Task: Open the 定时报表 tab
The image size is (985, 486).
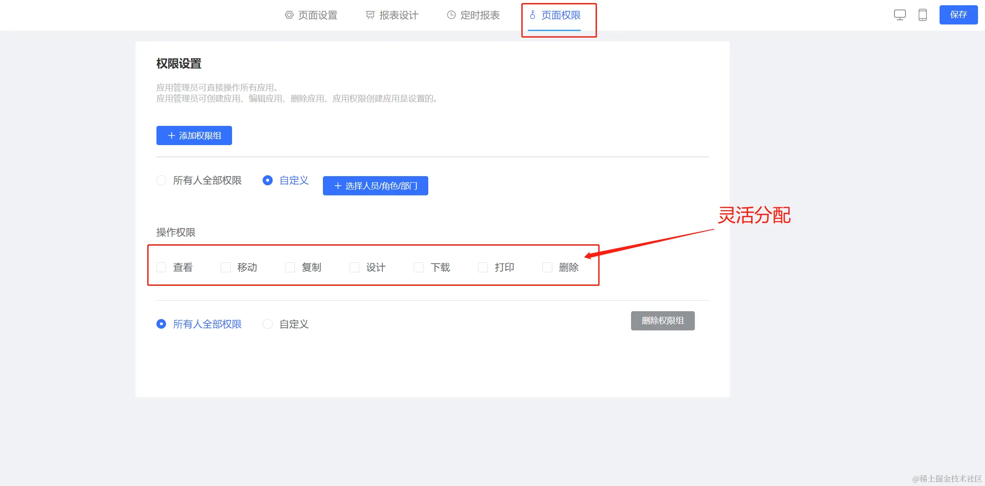Action: click(x=473, y=15)
